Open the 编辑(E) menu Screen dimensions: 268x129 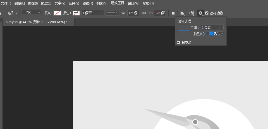click(20, 3)
